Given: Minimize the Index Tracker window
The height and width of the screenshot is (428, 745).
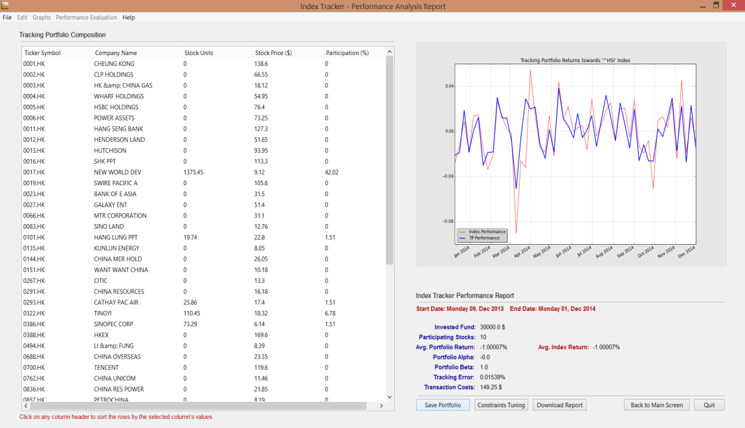Looking at the screenshot, I should coord(702,6).
